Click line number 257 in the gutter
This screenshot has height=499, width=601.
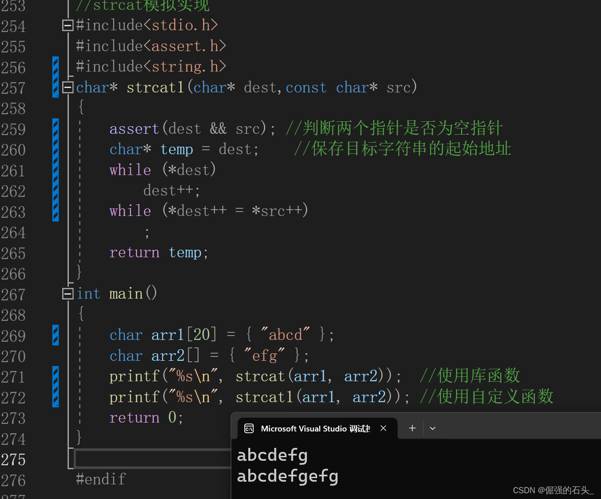click(x=13, y=88)
